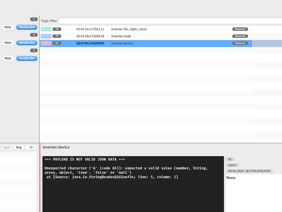Unsubscribe from the third subscription

[x=27, y=58]
